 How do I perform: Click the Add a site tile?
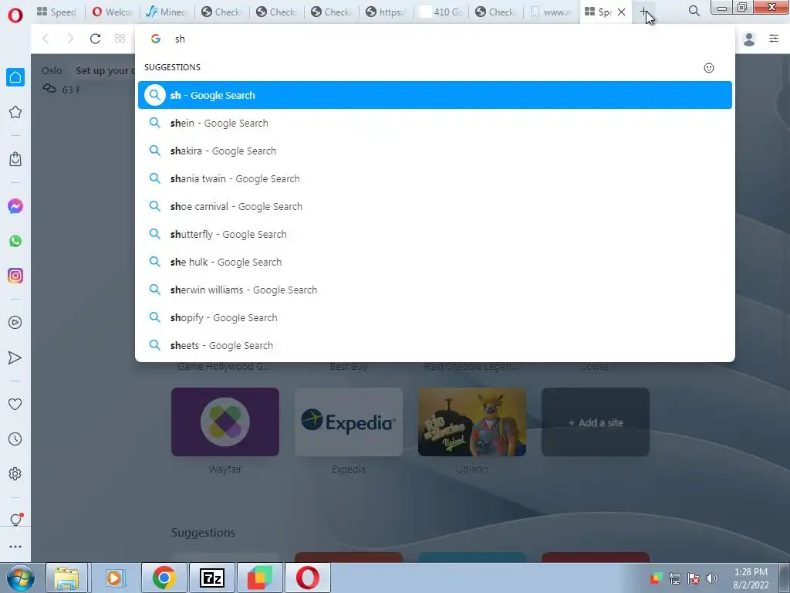(596, 422)
